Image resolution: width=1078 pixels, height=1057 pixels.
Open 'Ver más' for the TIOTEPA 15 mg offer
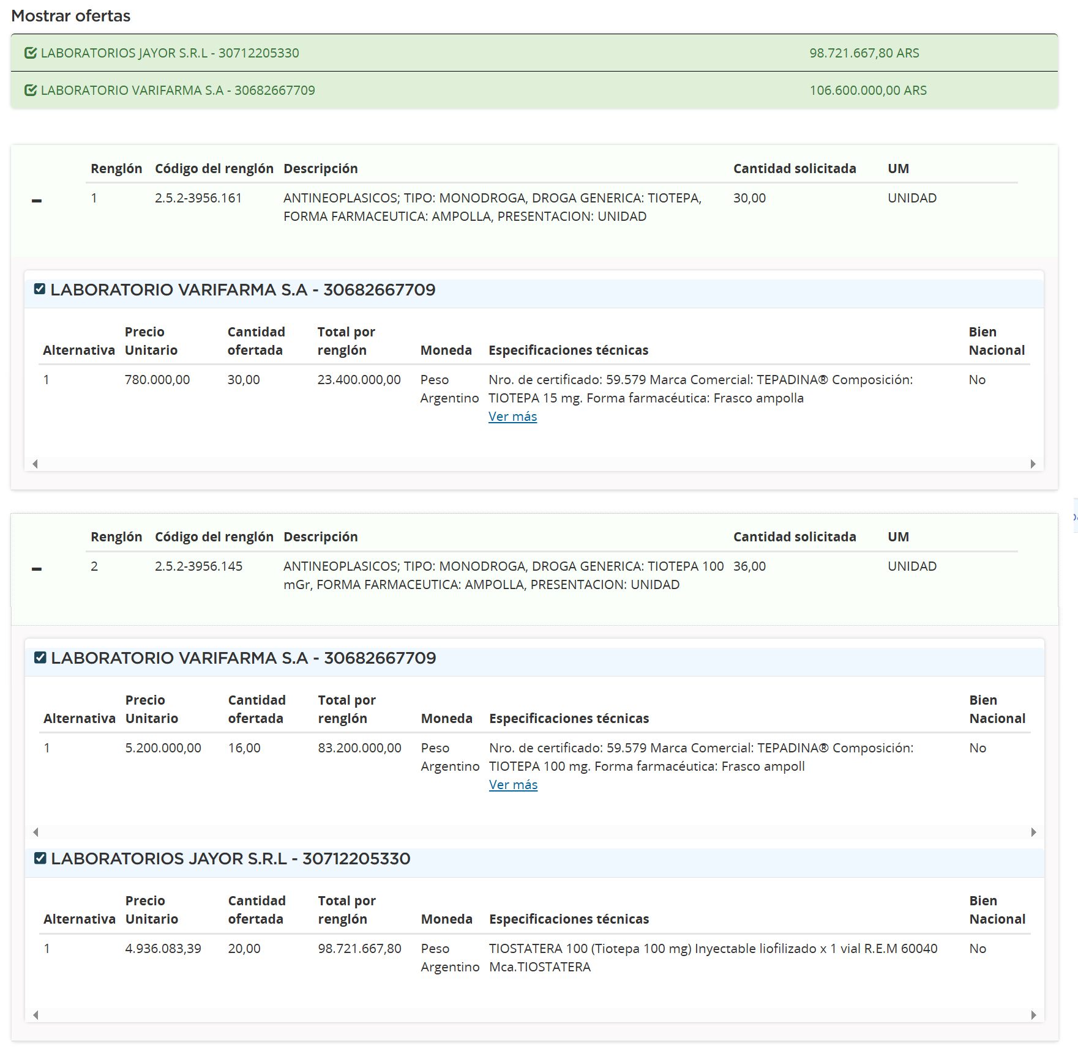point(512,417)
